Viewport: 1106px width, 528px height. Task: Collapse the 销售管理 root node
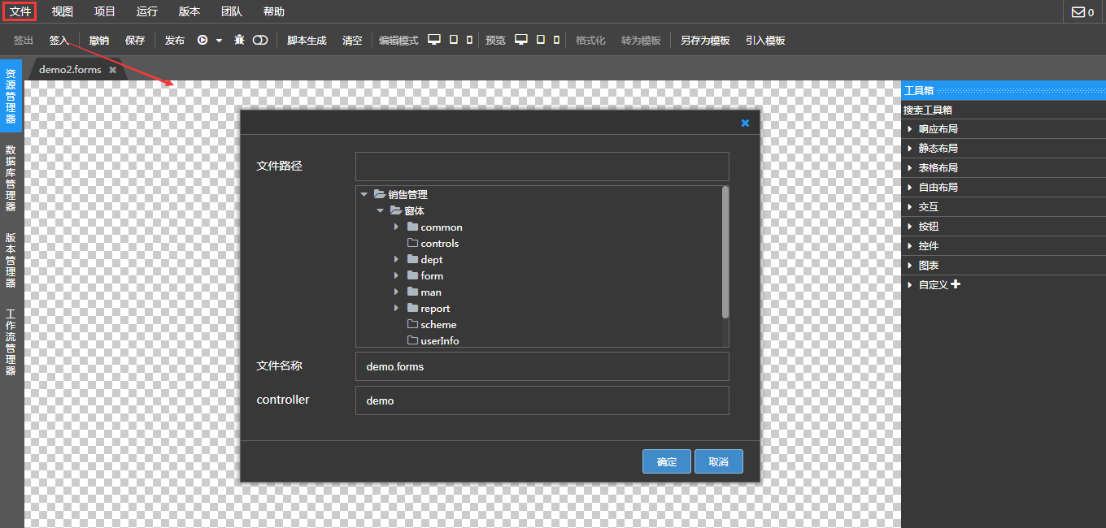[364, 194]
